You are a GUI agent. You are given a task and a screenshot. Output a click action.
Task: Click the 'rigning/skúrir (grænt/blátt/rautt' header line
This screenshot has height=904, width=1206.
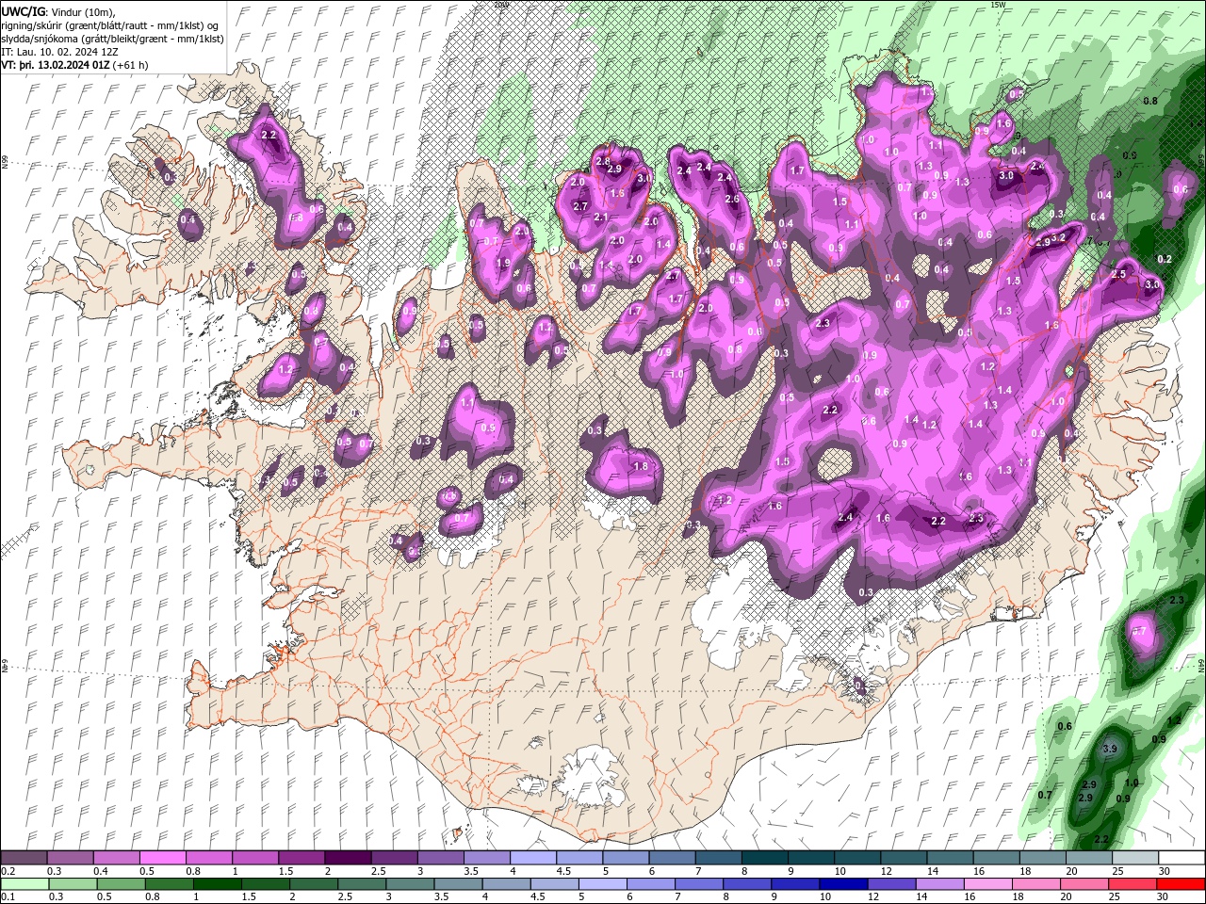pos(109,24)
